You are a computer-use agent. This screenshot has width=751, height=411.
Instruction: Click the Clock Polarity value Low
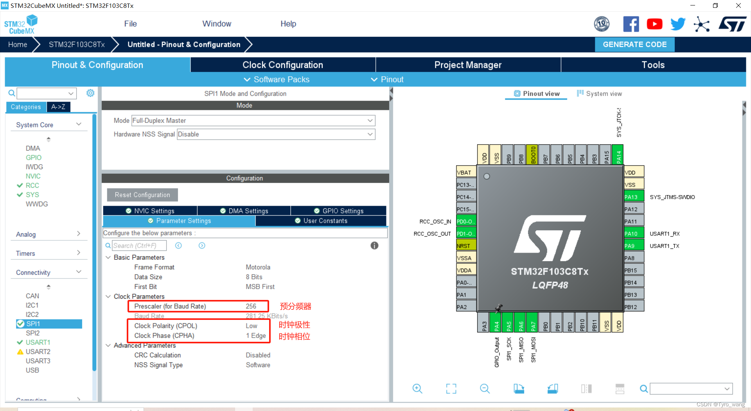[252, 326]
